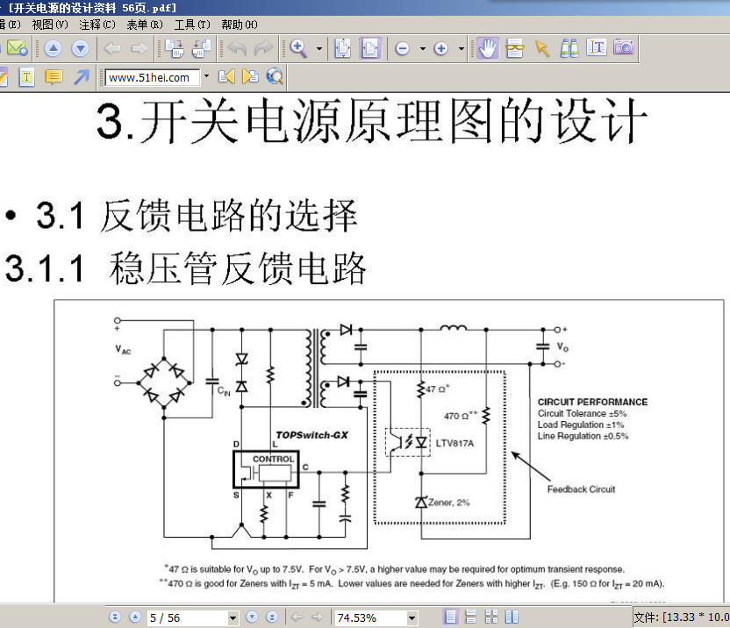
Task: Open the 工具(T) menu
Action: pyautogui.click(x=192, y=25)
